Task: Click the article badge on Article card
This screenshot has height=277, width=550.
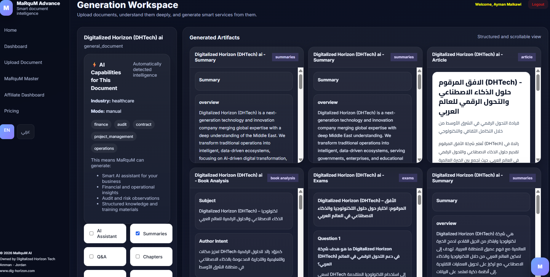Action: click(527, 57)
